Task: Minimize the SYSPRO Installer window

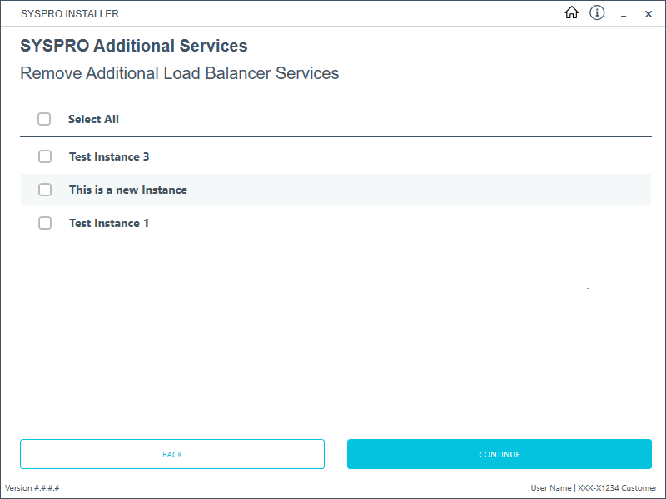Action: click(x=623, y=14)
